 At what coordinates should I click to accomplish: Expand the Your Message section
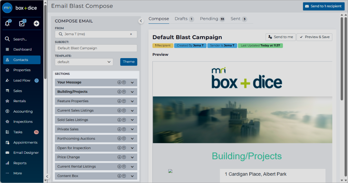tap(132, 83)
